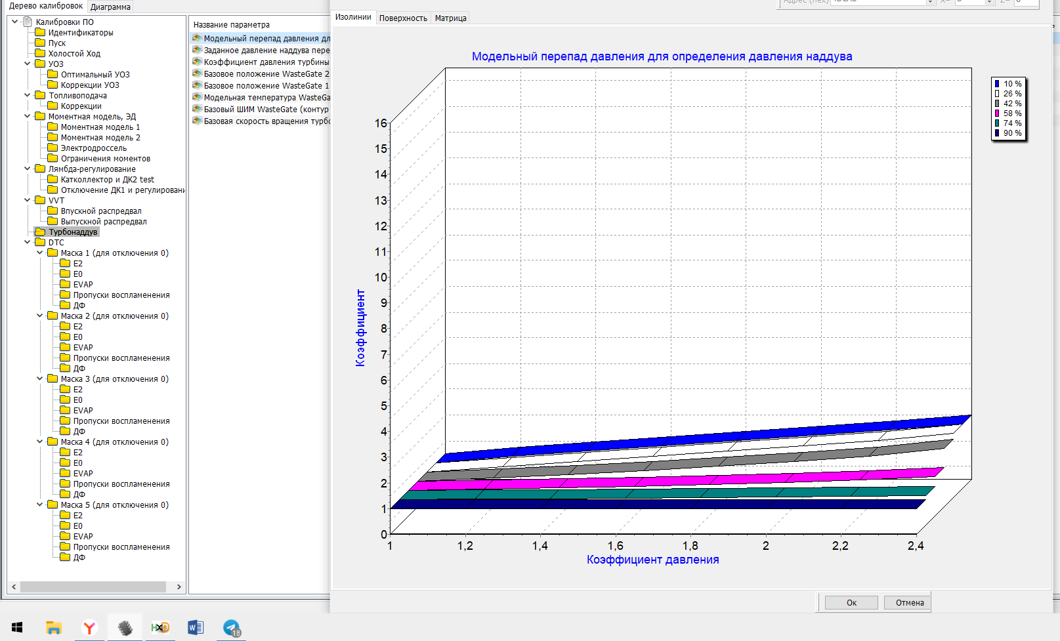Click icon beside 'Заданное давление наддува' parameter
This screenshot has width=1060, height=641.
pos(196,50)
